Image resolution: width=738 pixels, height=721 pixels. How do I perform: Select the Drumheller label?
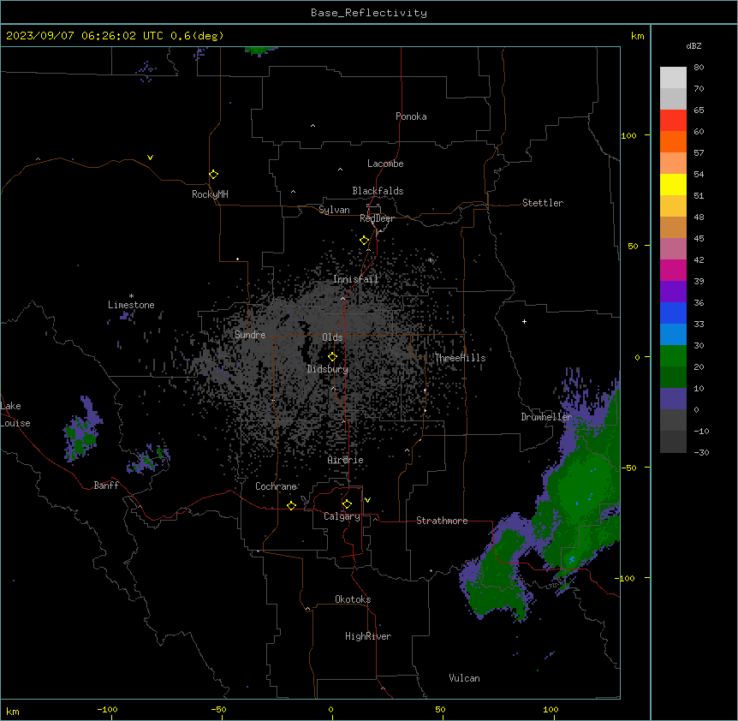tap(546, 417)
